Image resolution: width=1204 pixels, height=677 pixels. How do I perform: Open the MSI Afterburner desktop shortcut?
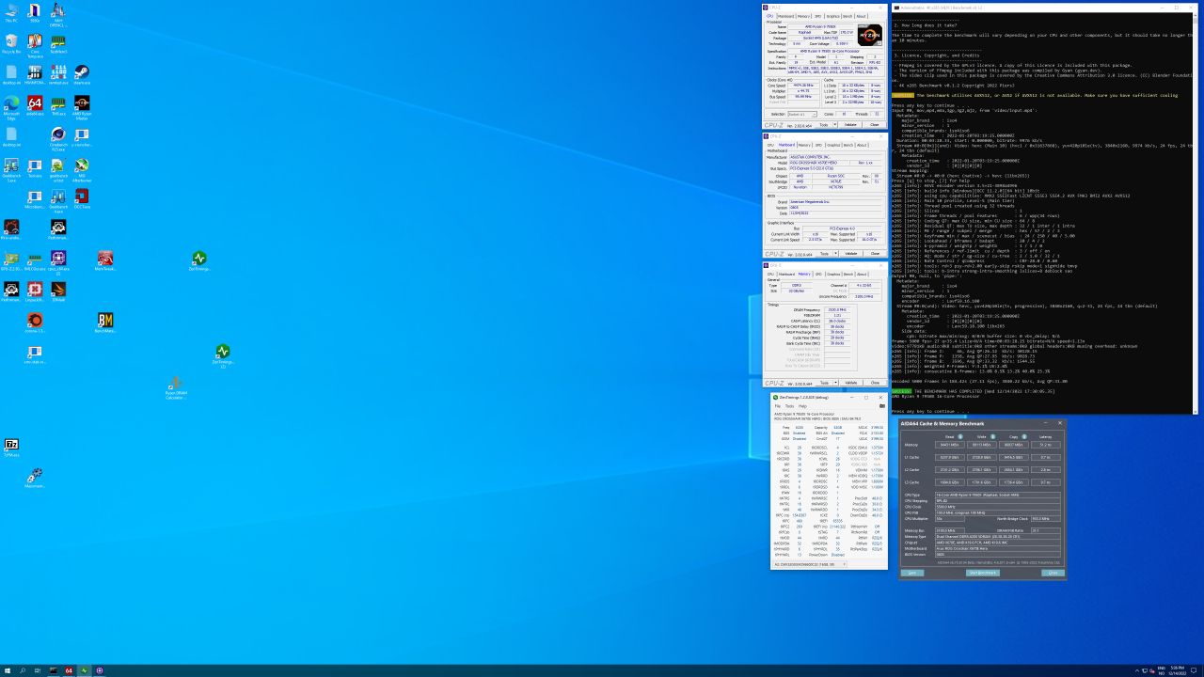click(x=82, y=166)
